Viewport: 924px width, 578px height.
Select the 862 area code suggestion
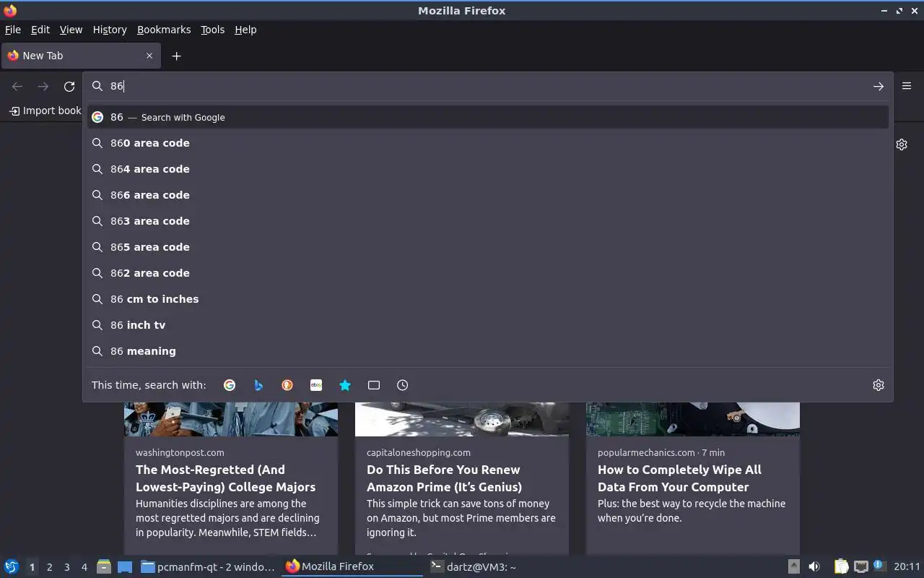[488, 273]
